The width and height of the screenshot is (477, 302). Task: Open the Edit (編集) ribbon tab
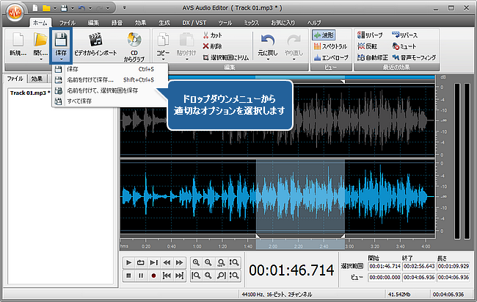click(93, 23)
